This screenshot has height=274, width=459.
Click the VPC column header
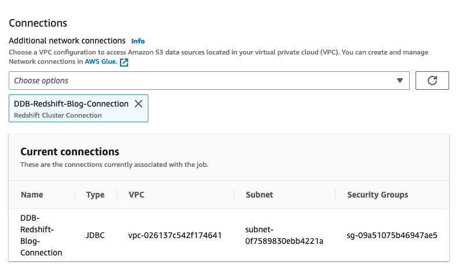pyautogui.click(x=136, y=195)
